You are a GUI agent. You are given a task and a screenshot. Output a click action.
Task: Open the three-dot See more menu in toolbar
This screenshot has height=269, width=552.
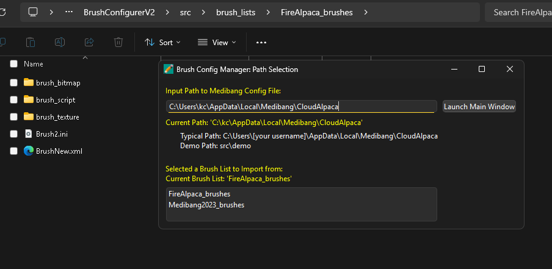tap(261, 43)
